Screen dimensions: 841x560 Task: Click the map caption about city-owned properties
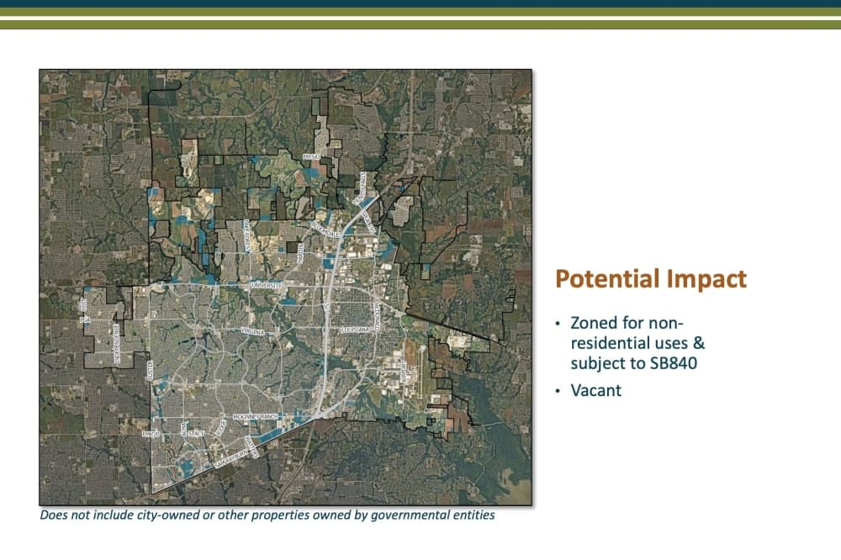tap(267, 515)
